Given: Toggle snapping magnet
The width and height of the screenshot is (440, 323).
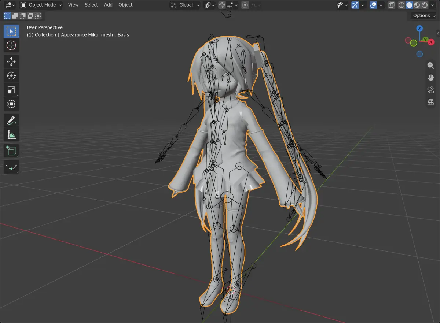Looking at the screenshot, I should (x=222, y=5).
